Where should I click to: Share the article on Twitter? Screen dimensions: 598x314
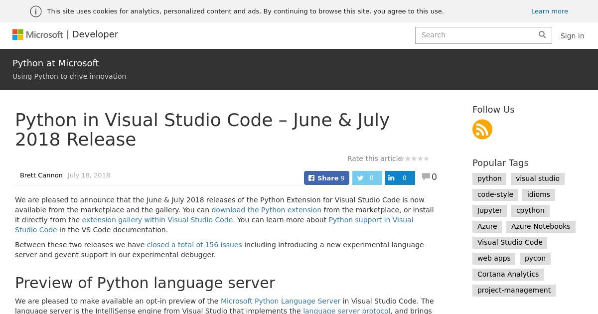point(367,178)
